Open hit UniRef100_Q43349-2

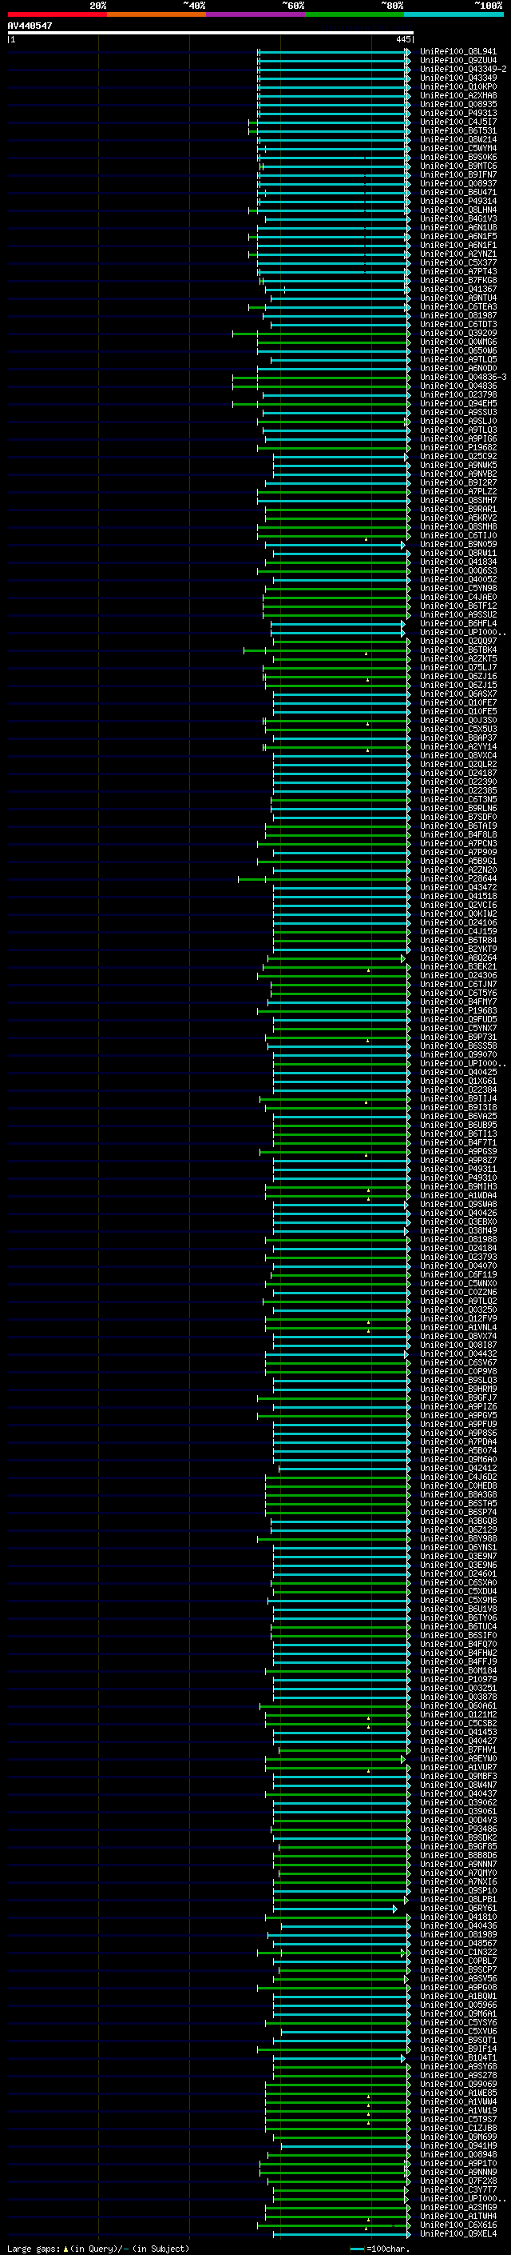[463, 69]
